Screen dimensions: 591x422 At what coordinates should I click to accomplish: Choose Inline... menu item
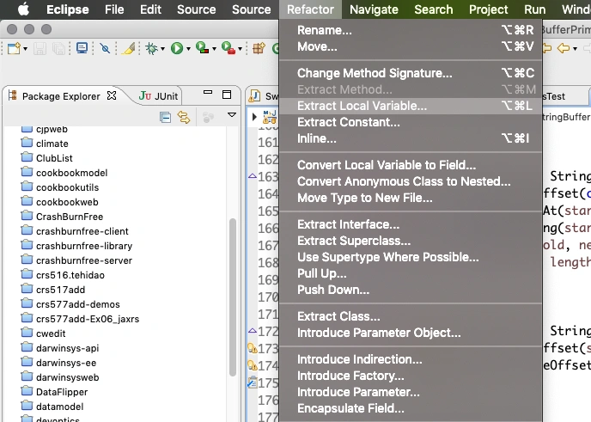[411, 138]
